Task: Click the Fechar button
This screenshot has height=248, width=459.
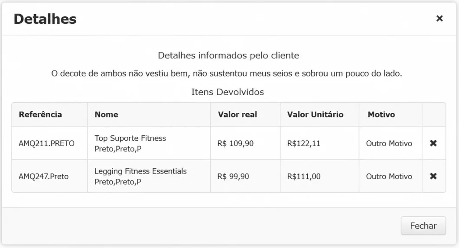Action: tap(423, 226)
